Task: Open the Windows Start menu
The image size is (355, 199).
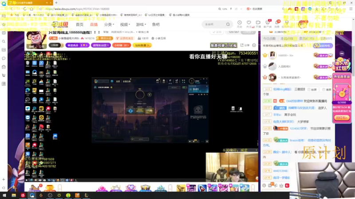Action: click(x=4, y=195)
